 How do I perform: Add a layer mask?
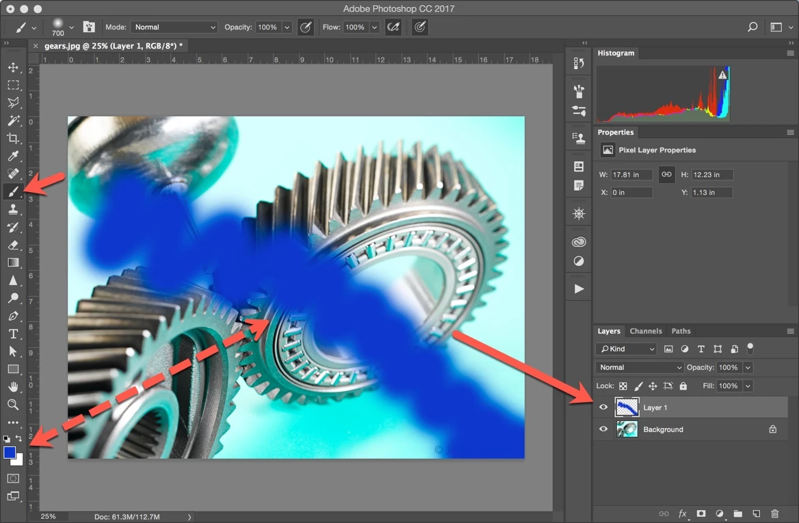[x=701, y=513]
